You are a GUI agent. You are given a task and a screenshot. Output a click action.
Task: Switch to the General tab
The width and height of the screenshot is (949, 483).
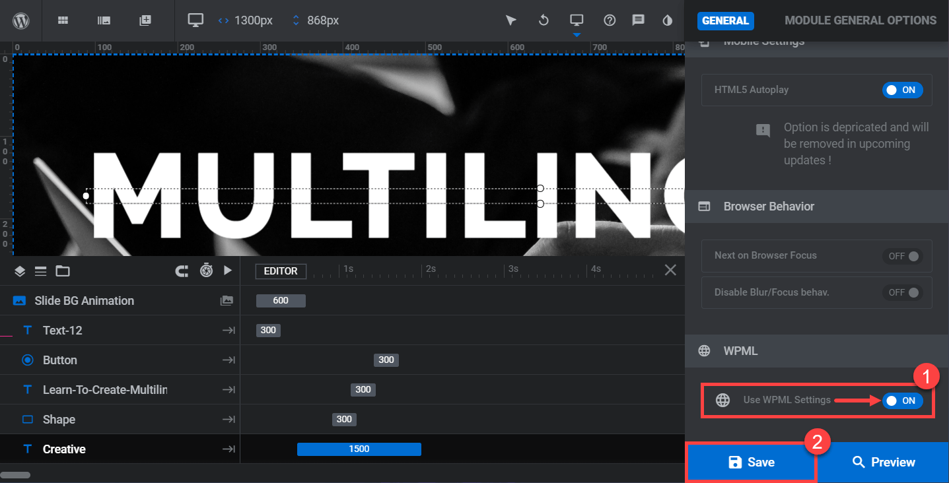point(725,20)
